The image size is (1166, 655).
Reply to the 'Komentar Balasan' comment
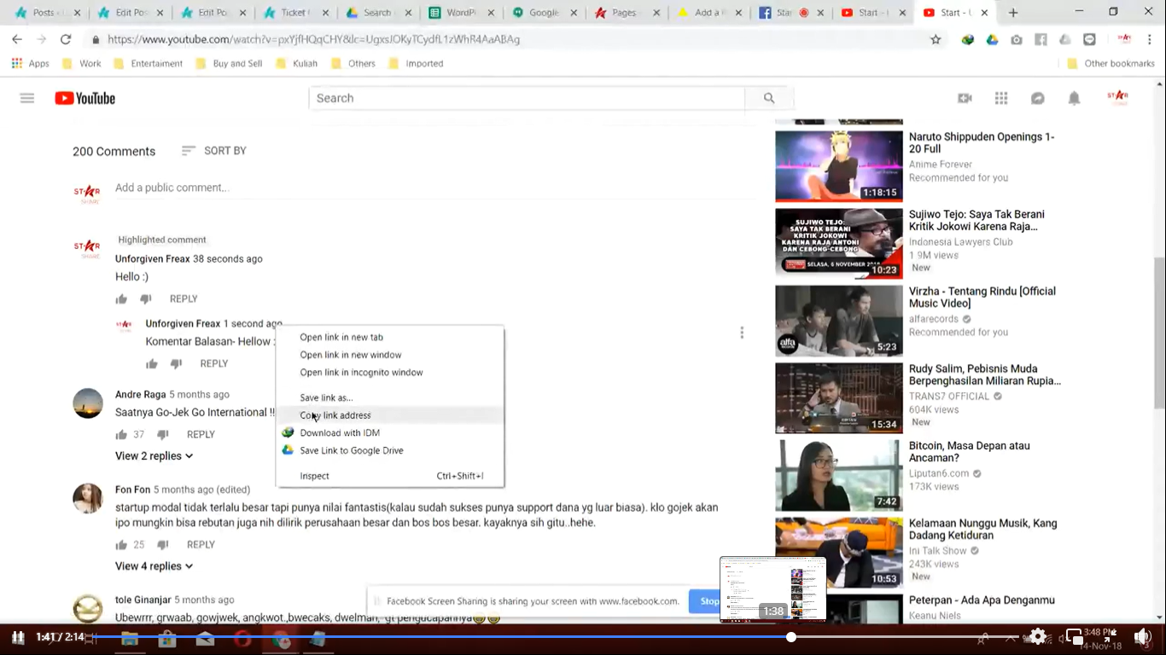pyautogui.click(x=213, y=364)
